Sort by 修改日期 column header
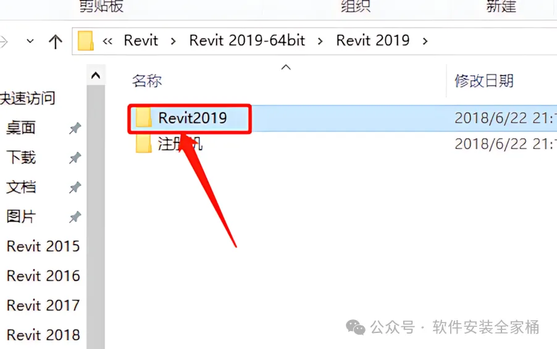 [484, 81]
